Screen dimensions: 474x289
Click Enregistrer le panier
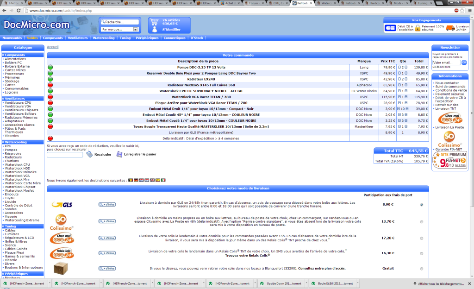click(140, 154)
